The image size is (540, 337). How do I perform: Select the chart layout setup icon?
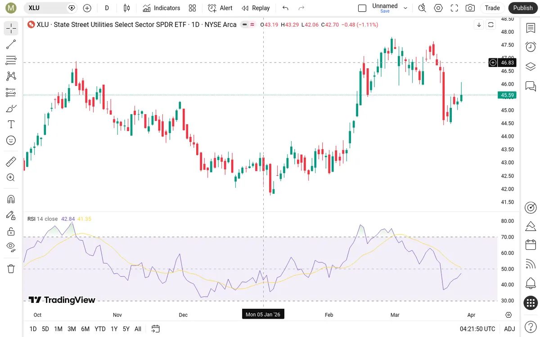click(362, 8)
